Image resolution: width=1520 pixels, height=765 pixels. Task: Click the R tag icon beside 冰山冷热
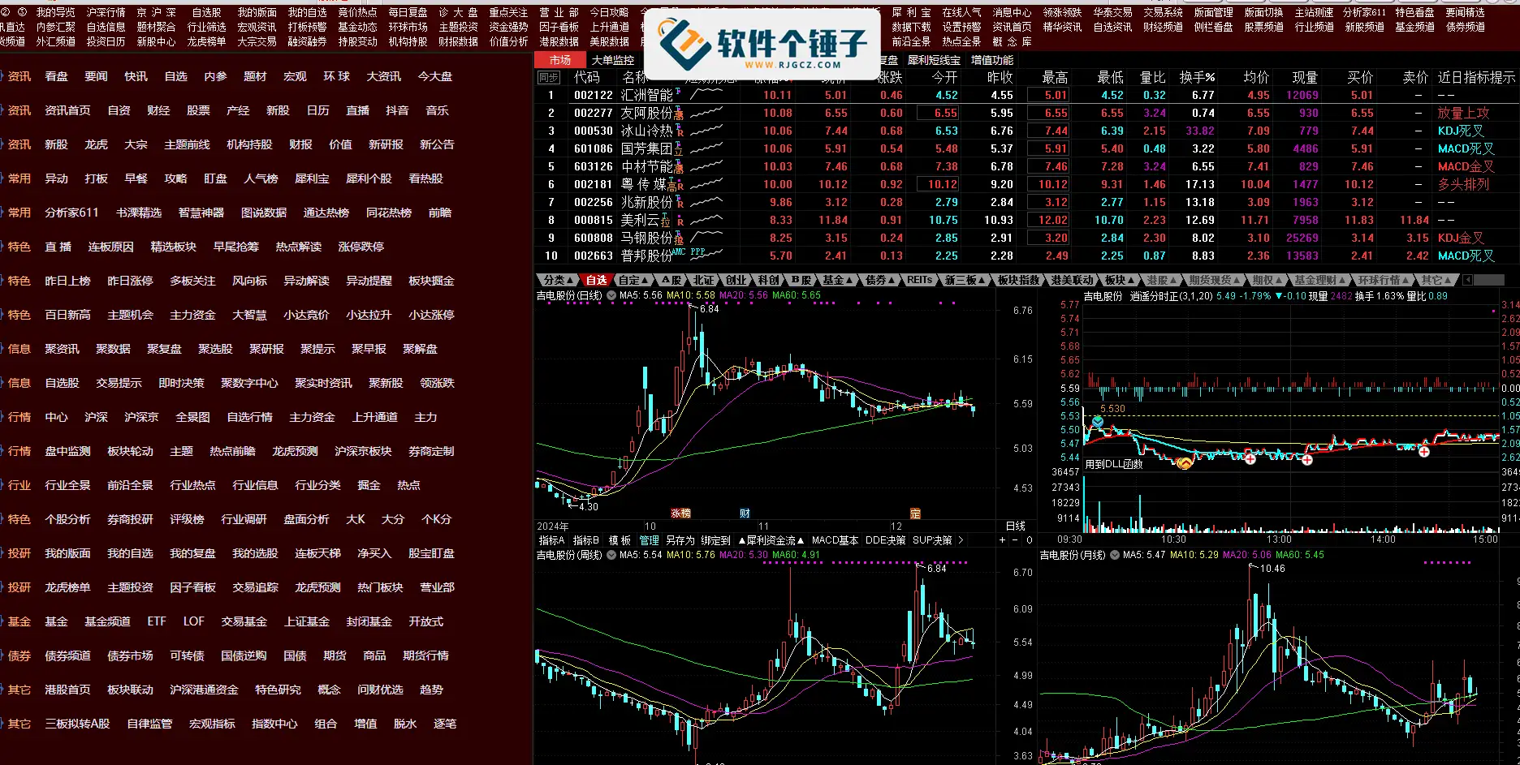coord(679,131)
